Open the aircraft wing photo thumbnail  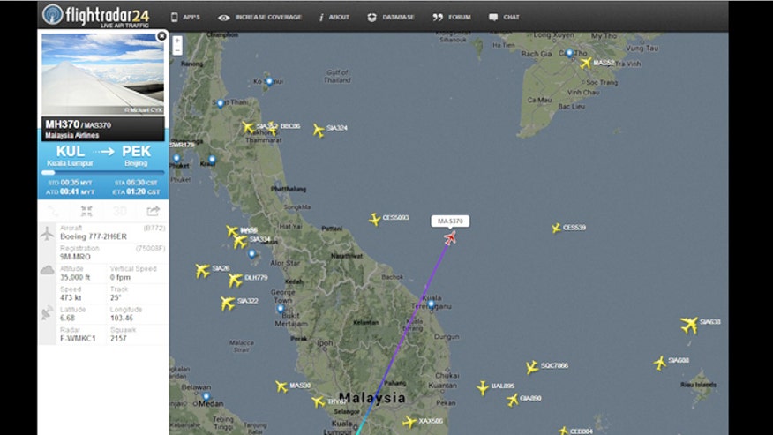tap(103, 74)
